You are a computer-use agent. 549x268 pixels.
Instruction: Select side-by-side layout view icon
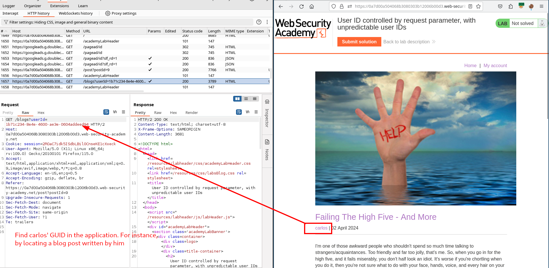point(237,99)
